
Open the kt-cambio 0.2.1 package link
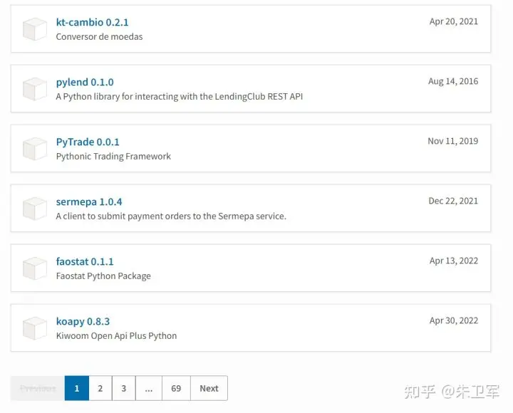click(x=92, y=22)
